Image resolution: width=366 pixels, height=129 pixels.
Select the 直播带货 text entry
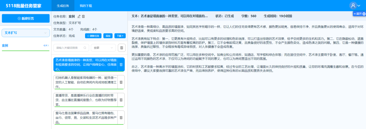86,100
